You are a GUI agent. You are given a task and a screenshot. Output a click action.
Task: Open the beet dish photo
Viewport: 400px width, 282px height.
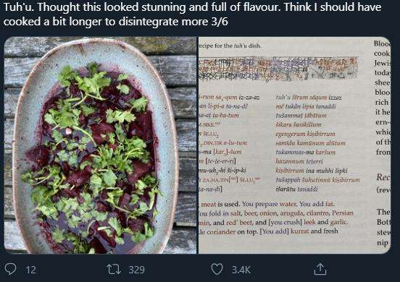[100, 145]
